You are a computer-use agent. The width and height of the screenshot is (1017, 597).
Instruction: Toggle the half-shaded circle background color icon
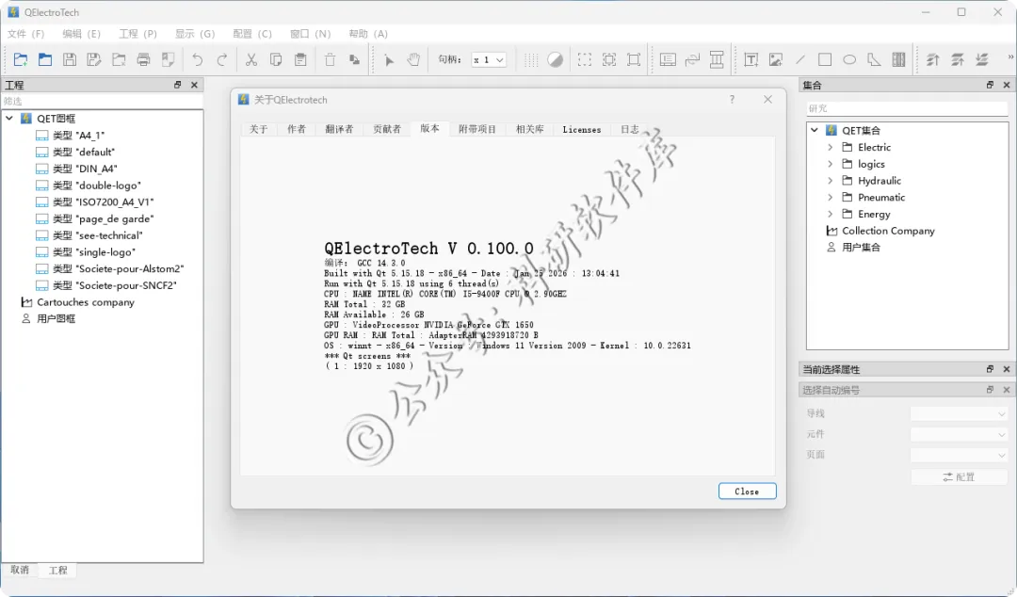(556, 59)
